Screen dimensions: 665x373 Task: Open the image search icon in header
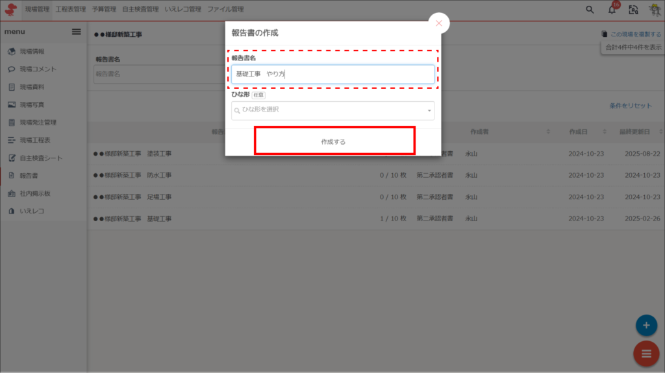(x=633, y=10)
